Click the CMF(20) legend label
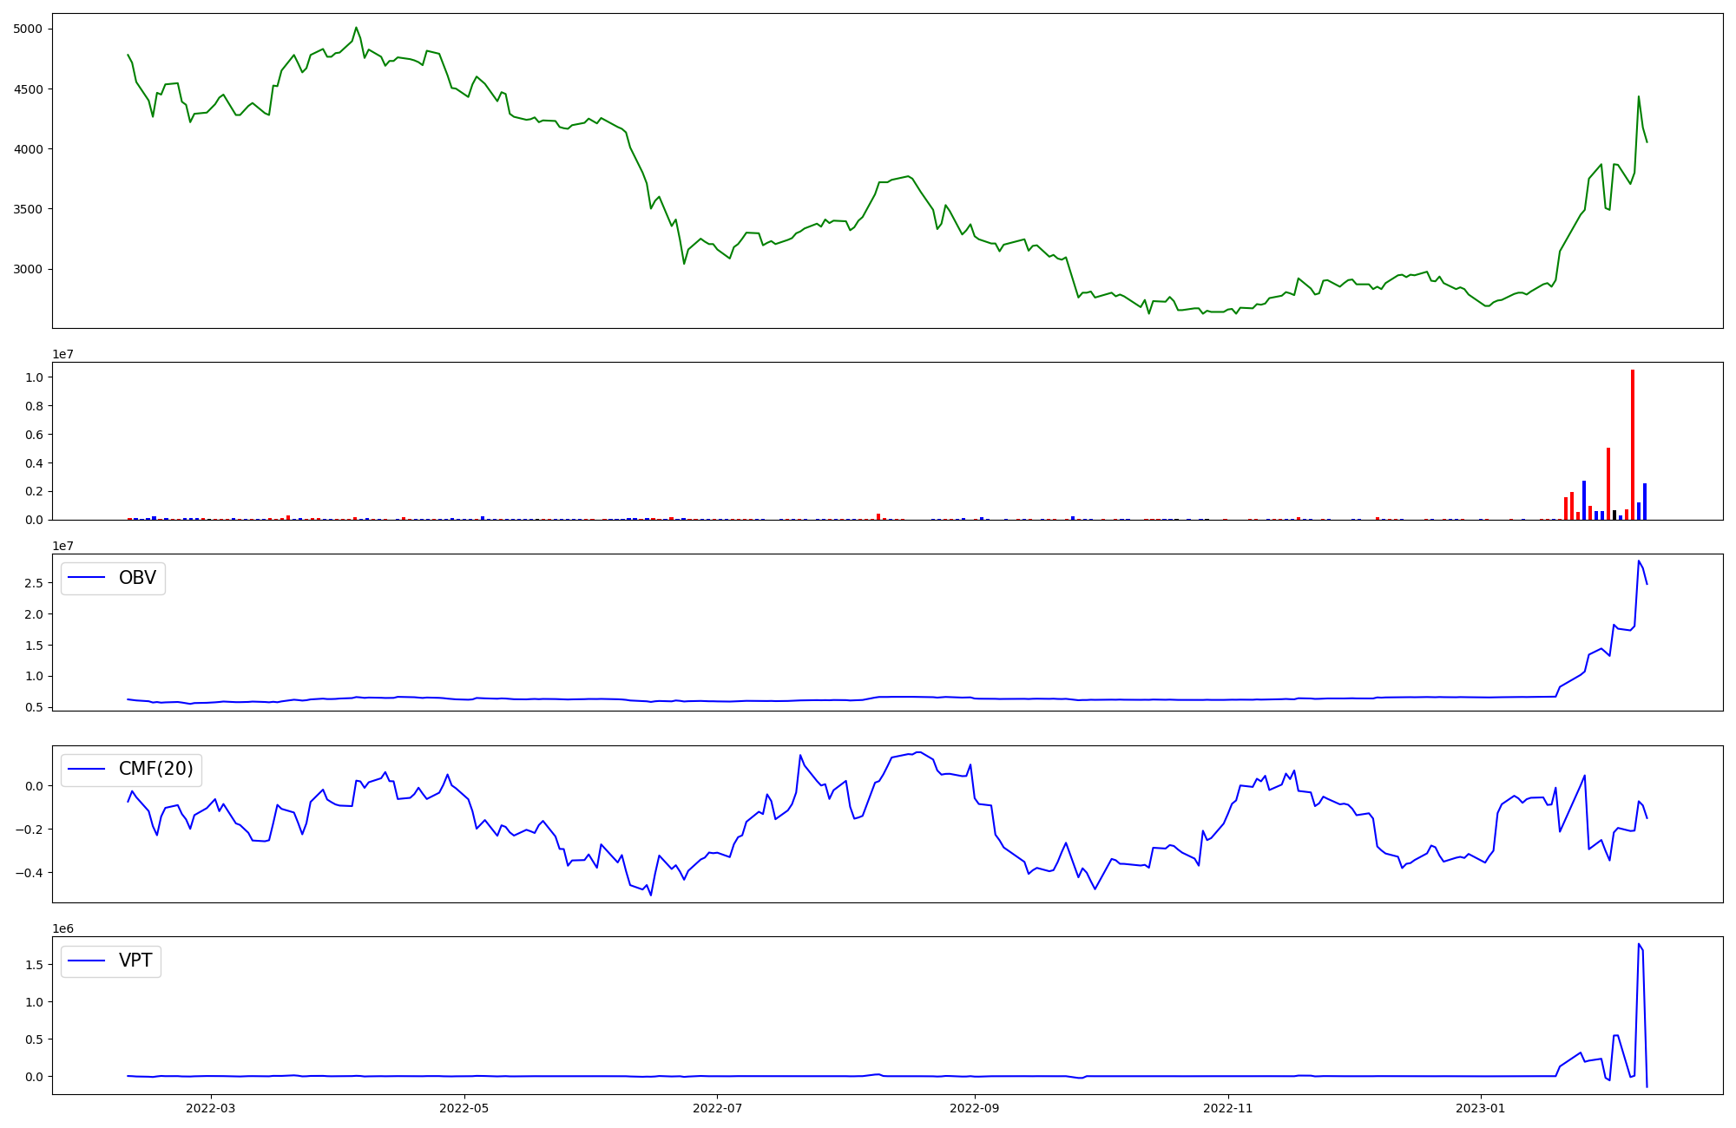The width and height of the screenshot is (1736, 1128). point(155,770)
